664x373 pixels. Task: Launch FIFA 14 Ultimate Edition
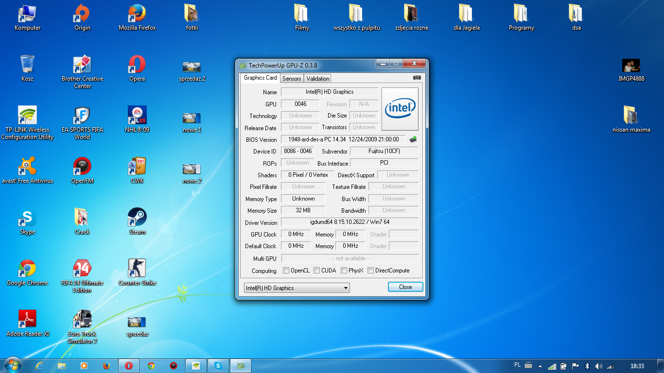[82, 276]
